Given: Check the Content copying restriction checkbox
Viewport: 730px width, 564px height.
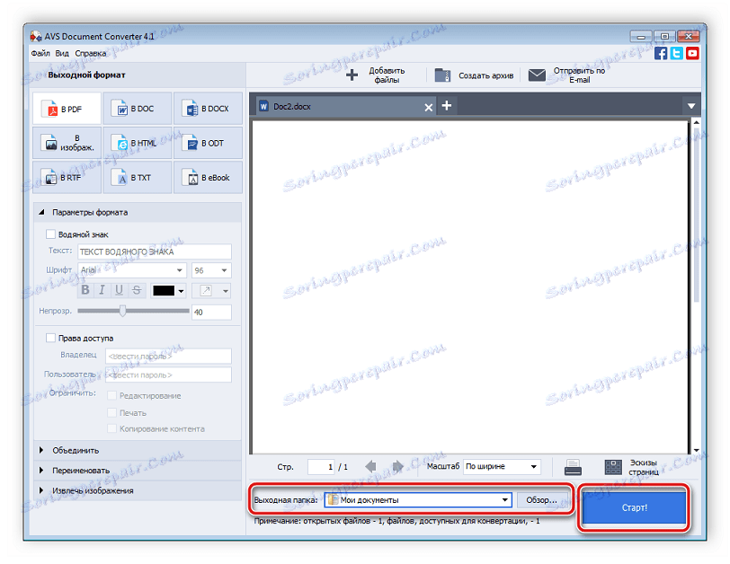Looking at the screenshot, I should click(111, 428).
